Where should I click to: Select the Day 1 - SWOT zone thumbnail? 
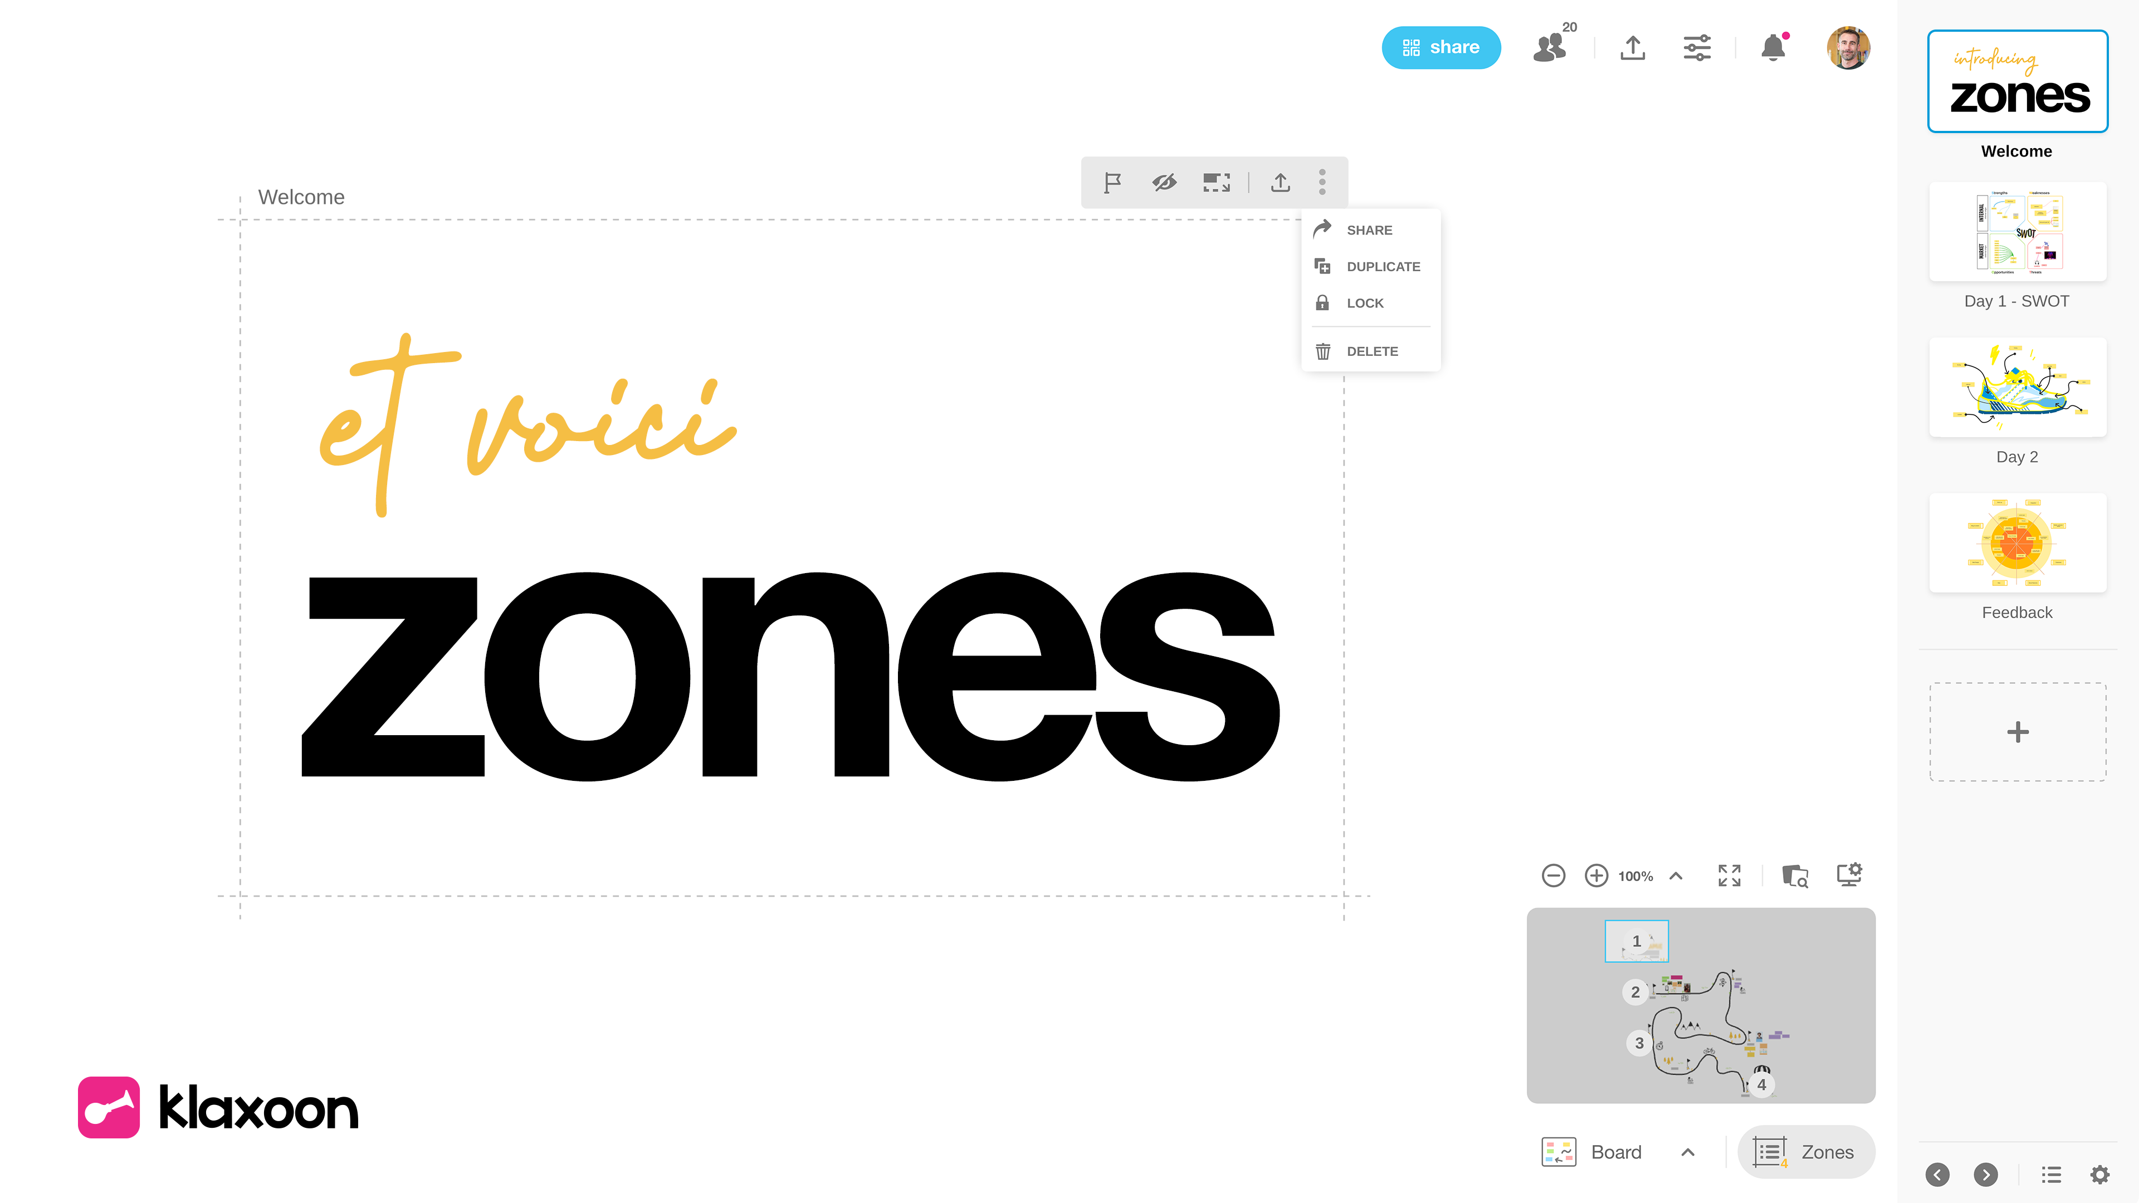pyautogui.click(x=2017, y=232)
